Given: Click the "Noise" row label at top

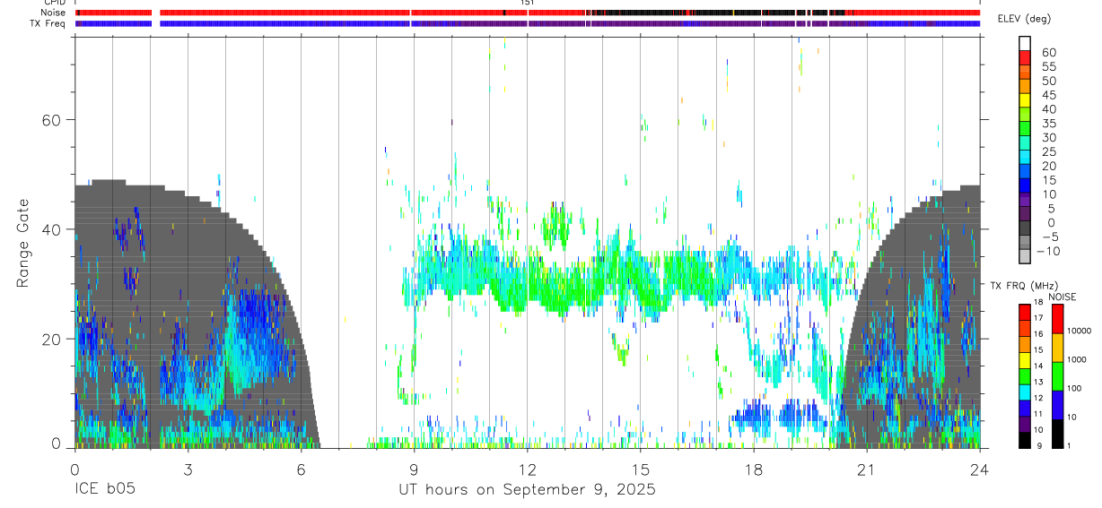Looking at the screenshot, I should [54, 13].
